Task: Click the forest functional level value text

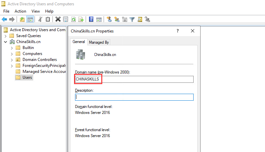Action: click(92, 136)
